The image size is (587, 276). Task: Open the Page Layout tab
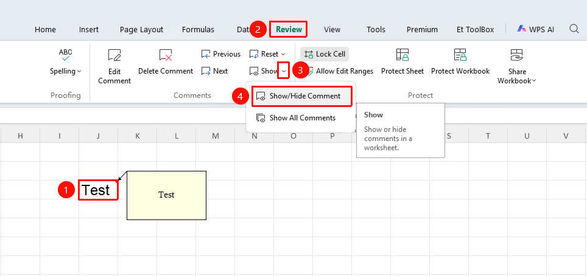tap(141, 30)
